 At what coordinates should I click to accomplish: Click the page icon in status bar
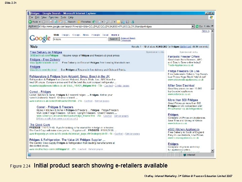click(x=30, y=155)
